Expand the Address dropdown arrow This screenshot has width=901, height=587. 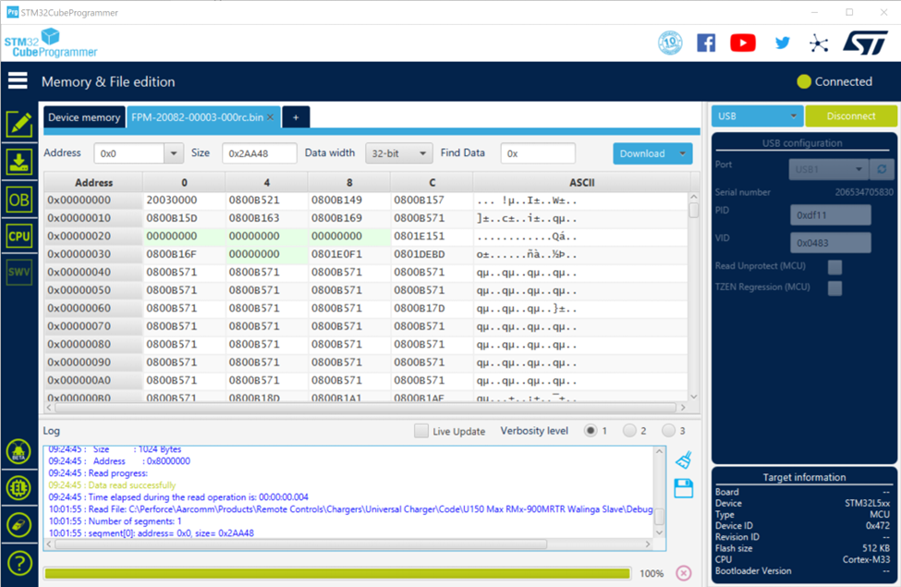(174, 153)
